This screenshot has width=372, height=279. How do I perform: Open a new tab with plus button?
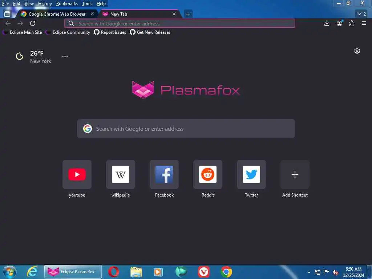coord(188,14)
